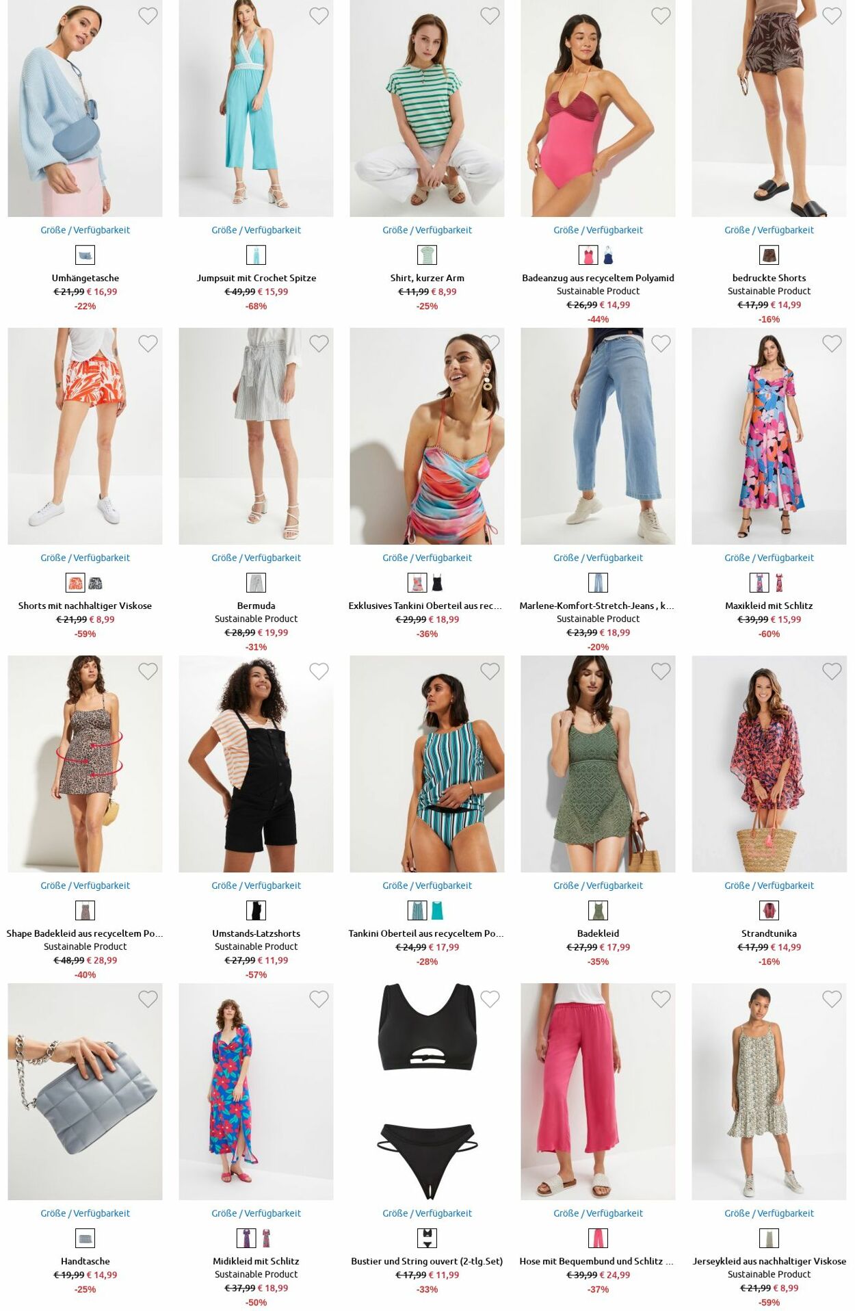This screenshot has width=855, height=1311.
Task: Click the heart icon on Badeanzug product
Action: click(661, 16)
